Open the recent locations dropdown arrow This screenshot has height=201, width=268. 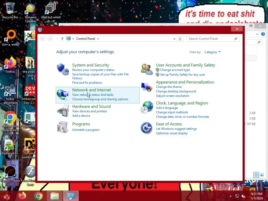click(x=57, y=39)
